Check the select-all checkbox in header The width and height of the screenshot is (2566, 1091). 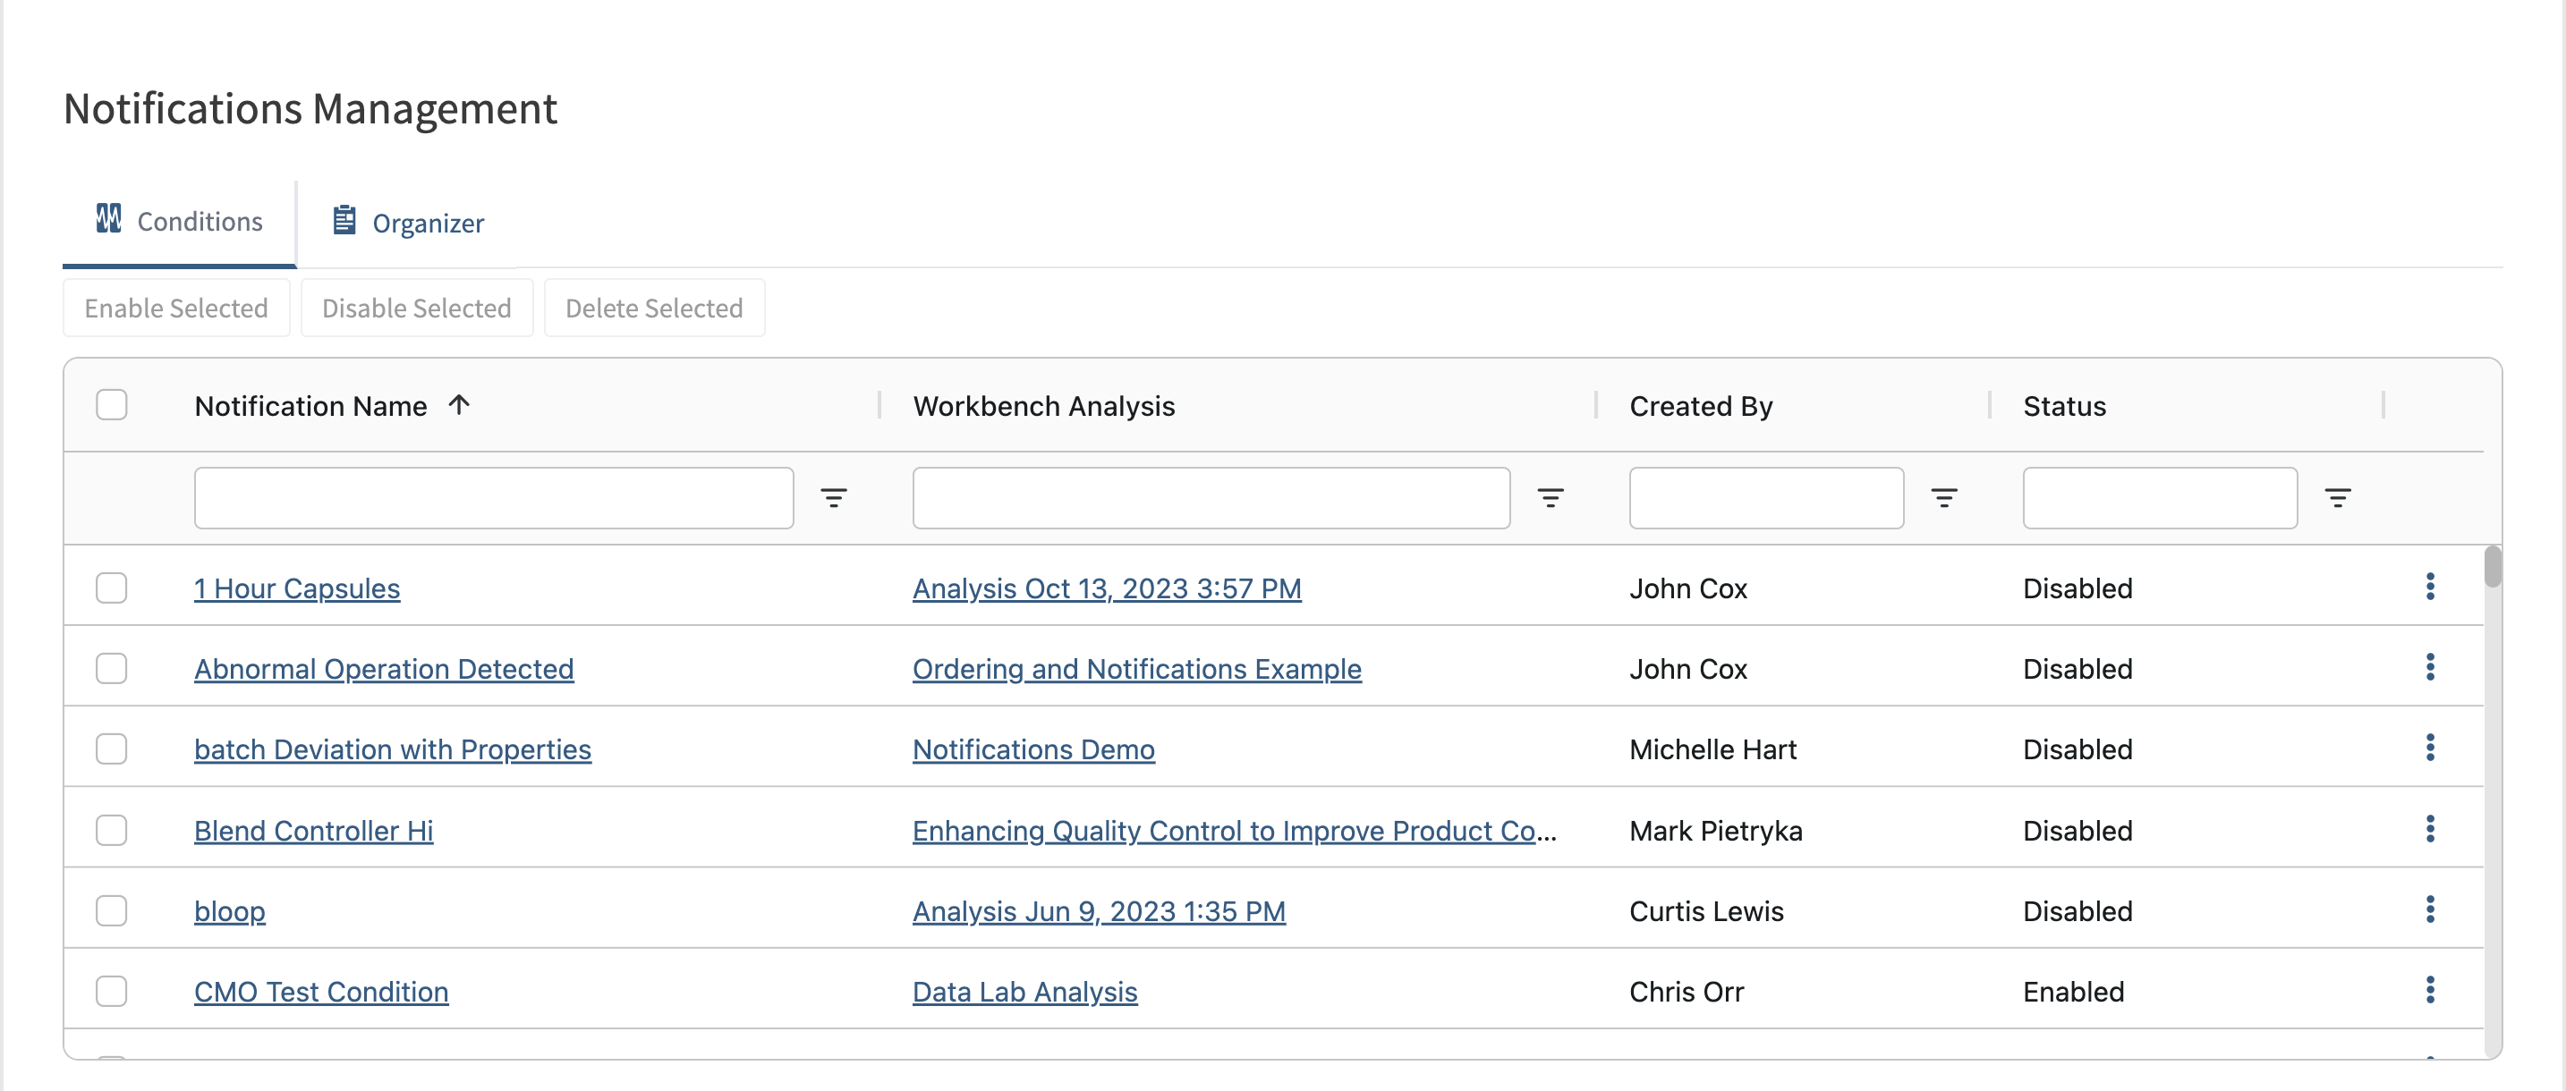(x=112, y=405)
